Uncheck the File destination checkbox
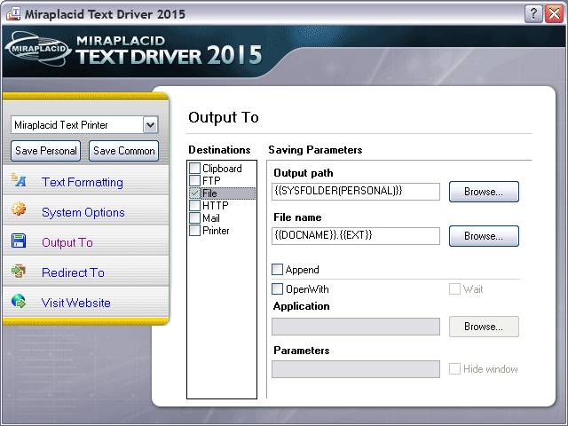The height and width of the screenshot is (426, 568). 195,193
